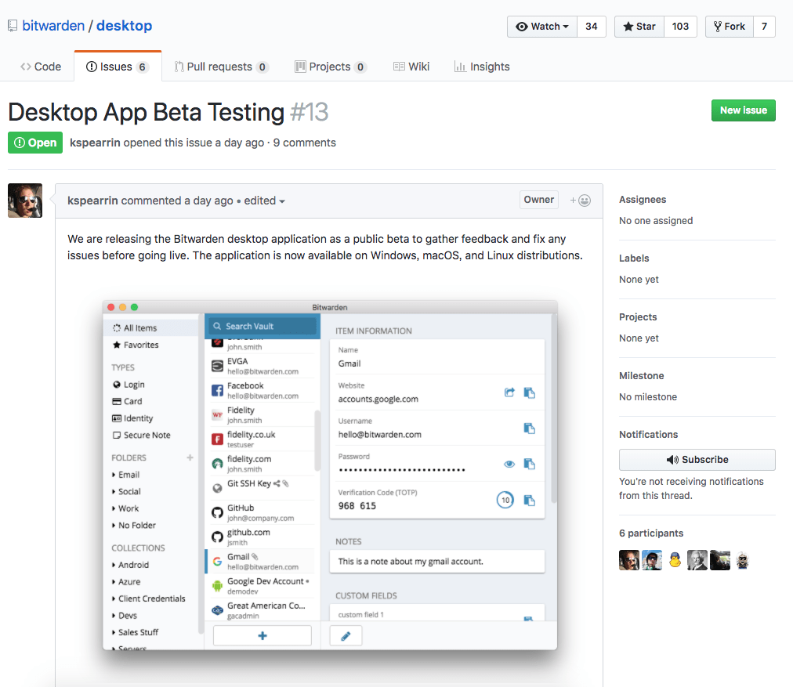Open the bitwarden organization link
793x687 pixels.
53,26
